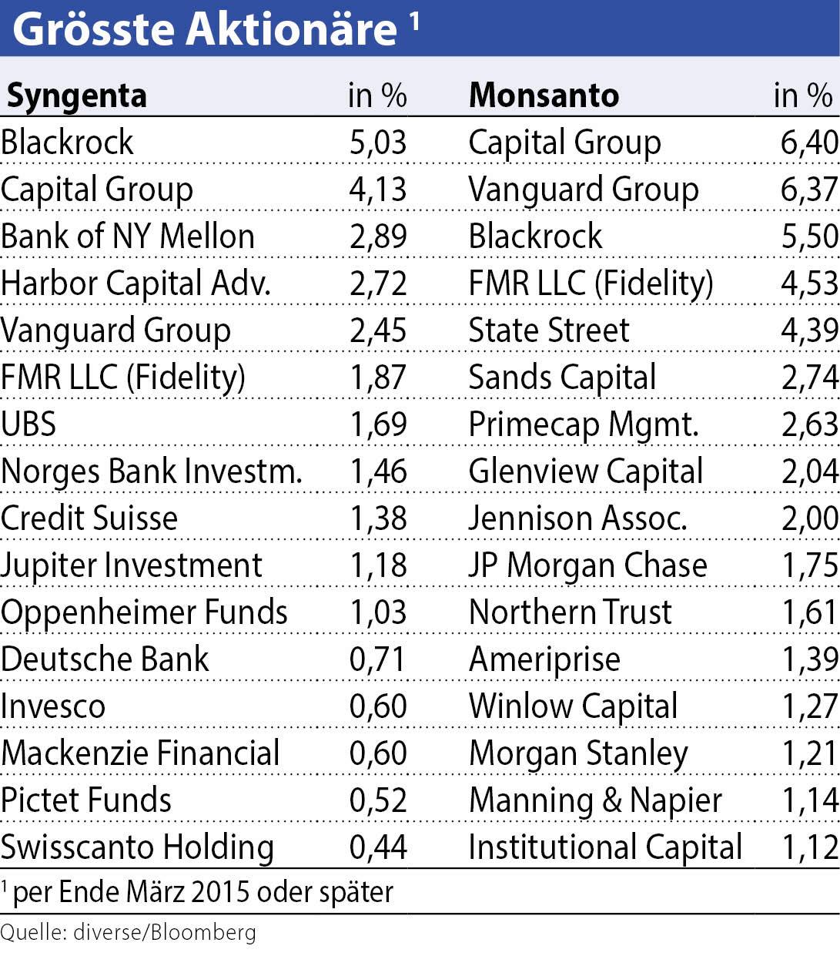Select the Harbor Capital Adv. entry

(x=136, y=283)
